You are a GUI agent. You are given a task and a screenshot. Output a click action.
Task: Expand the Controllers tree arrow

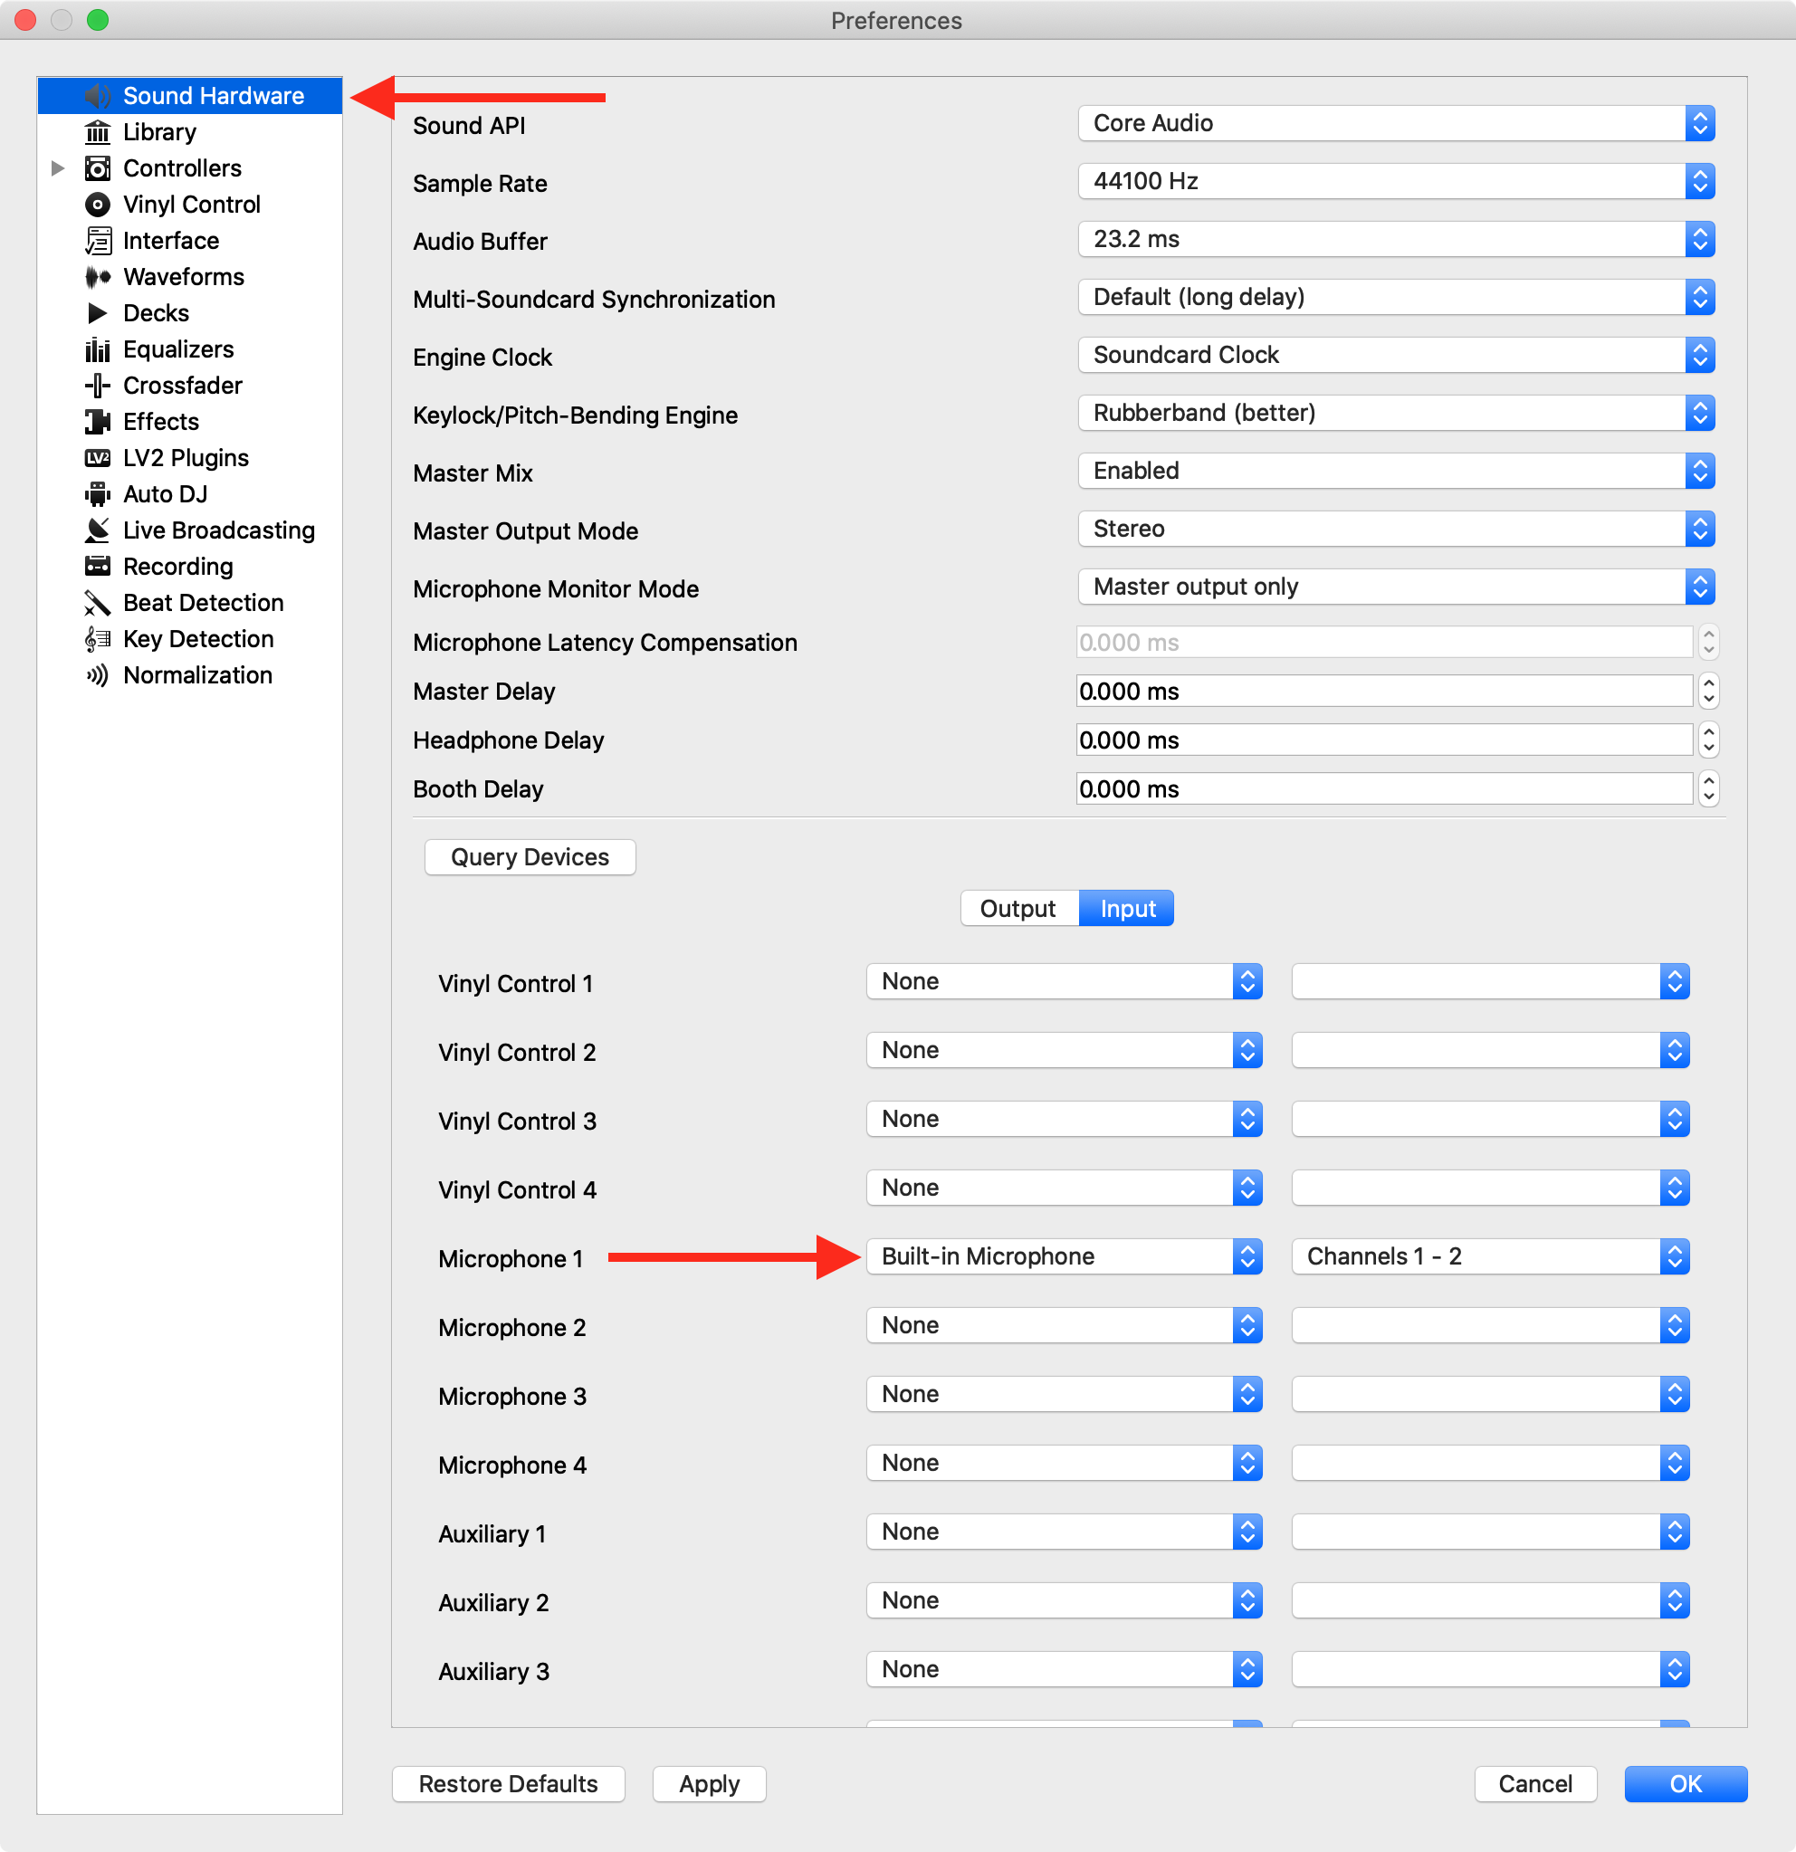(x=58, y=168)
